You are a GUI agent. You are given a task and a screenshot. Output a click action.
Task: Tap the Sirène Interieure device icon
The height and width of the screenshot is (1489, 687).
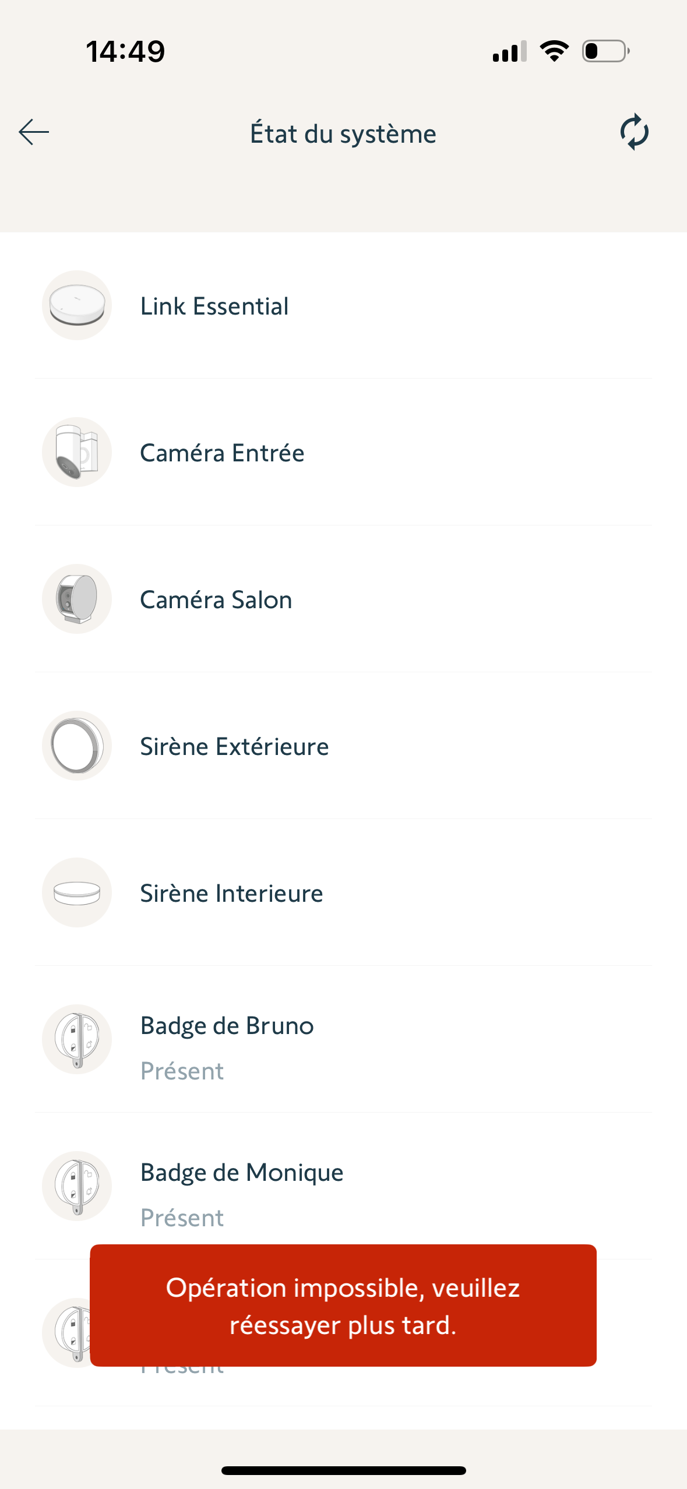click(77, 892)
